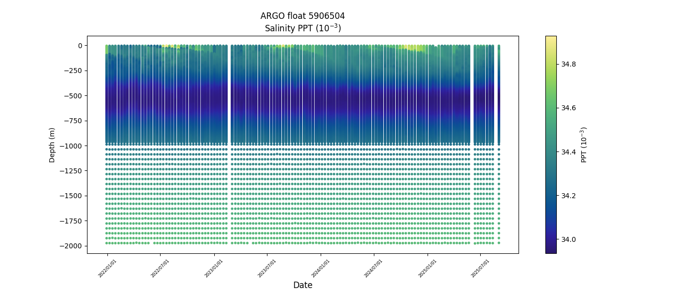Select the 2022/01/01 date tick label

[107, 268]
